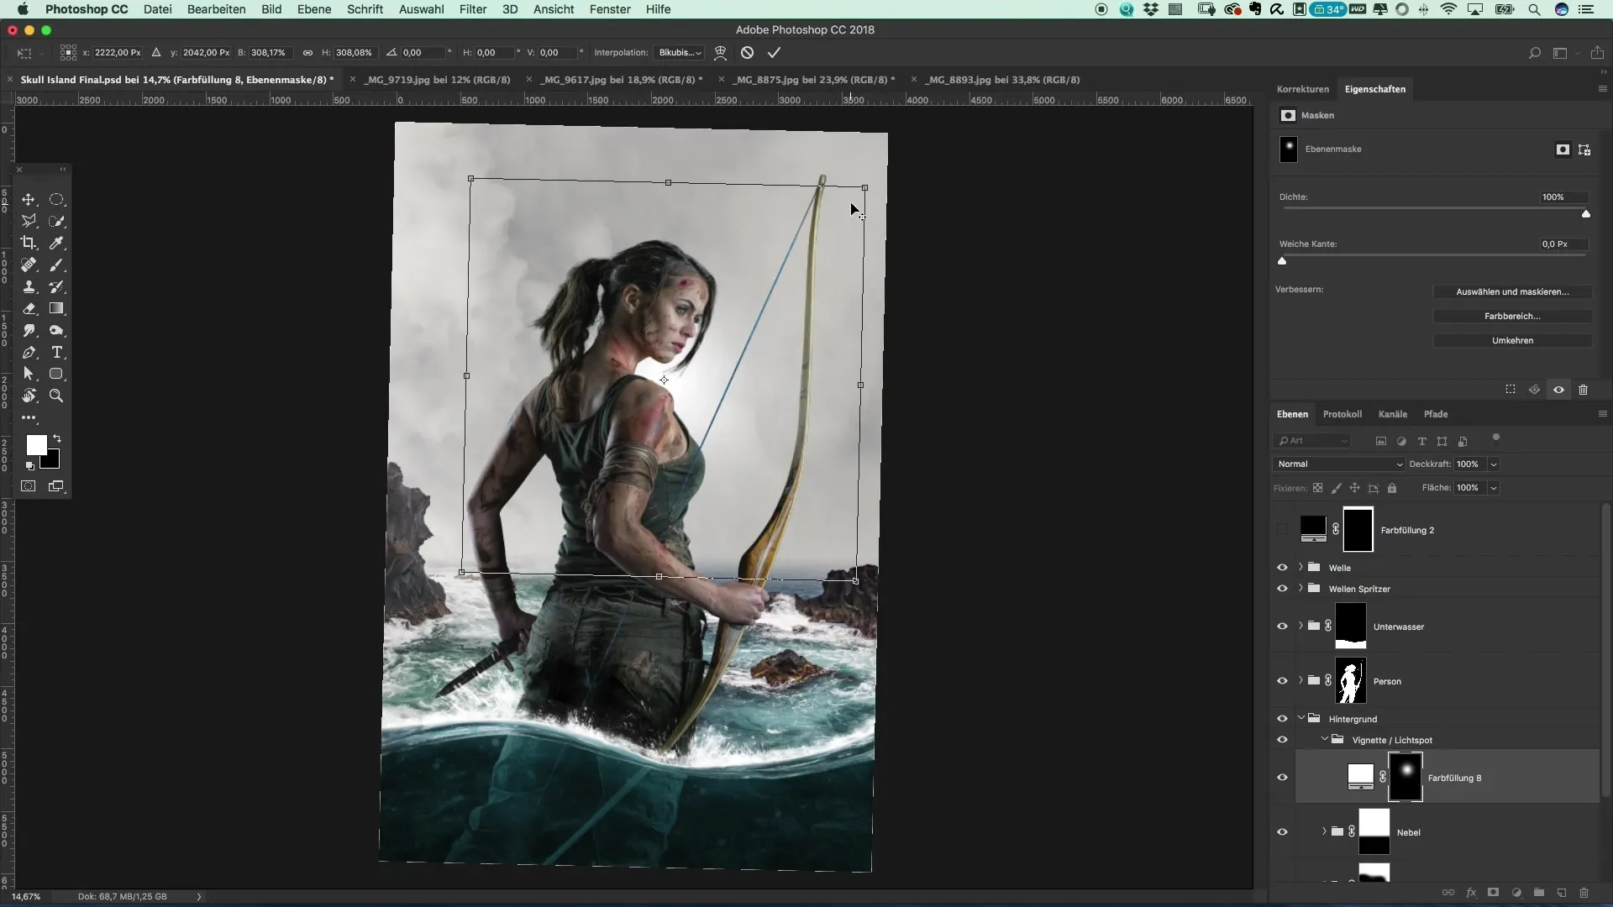Select the Hand tool
The height and width of the screenshot is (907, 1613).
click(x=29, y=396)
